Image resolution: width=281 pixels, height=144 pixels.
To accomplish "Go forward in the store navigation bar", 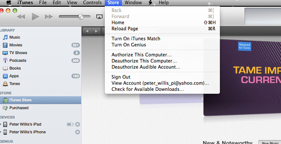I will tap(96, 31).
